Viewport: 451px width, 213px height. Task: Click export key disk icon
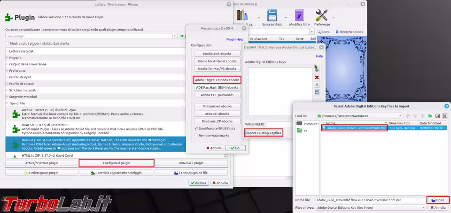[317, 92]
